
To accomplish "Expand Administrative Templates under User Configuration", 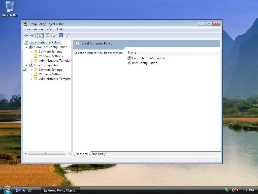I will click(31, 79).
